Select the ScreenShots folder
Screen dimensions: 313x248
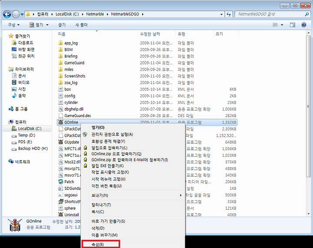pos(74,76)
